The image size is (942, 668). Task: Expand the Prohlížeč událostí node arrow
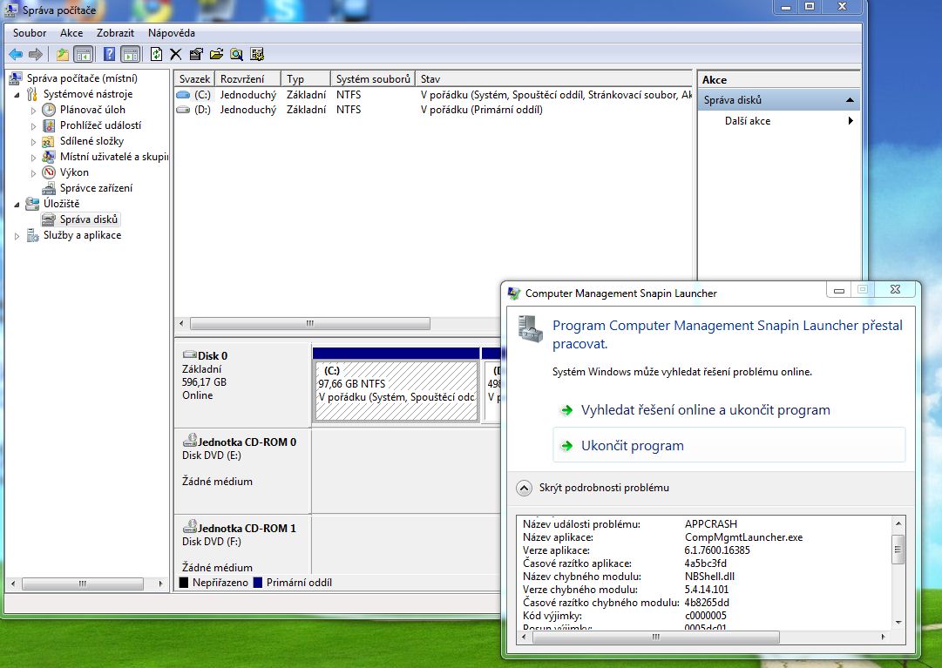click(34, 126)
